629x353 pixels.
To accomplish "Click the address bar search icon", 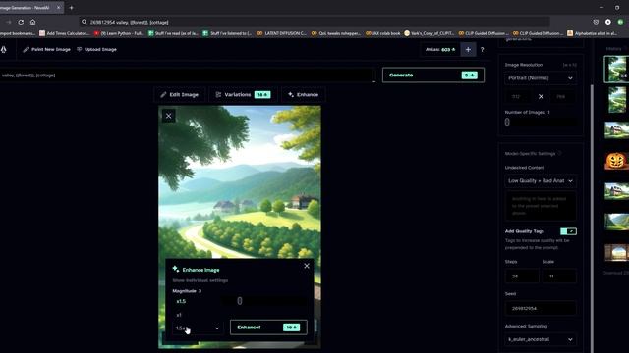I will (85, 22).
